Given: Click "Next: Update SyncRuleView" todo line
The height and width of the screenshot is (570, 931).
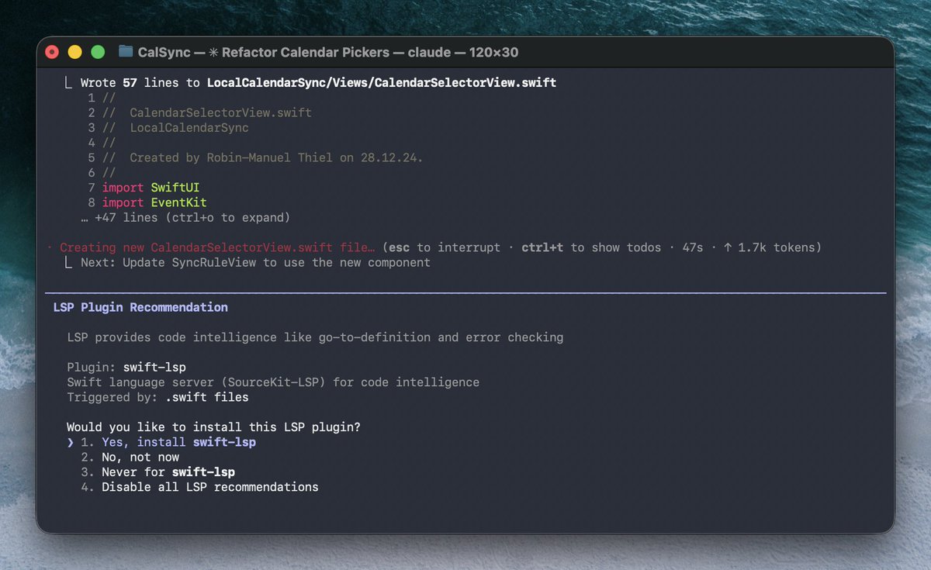Looking at the screenshot, I should coord(255,262).
